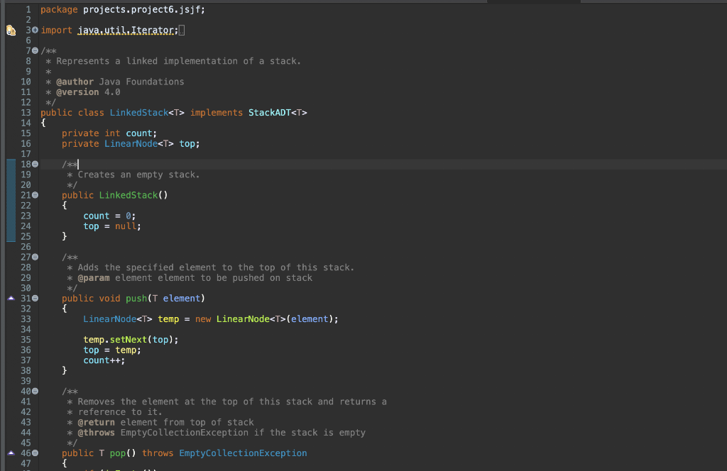This screenshot has height=471, width=727.
Task: Click the underlined java.util.Iterator import
Action: [x=128, y=31]
